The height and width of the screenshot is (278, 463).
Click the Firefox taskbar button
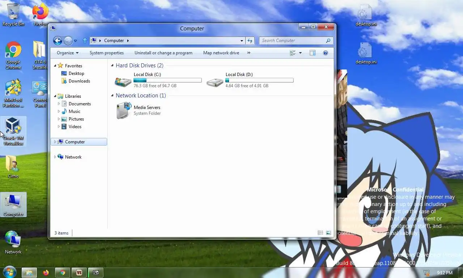click(46, 273)
